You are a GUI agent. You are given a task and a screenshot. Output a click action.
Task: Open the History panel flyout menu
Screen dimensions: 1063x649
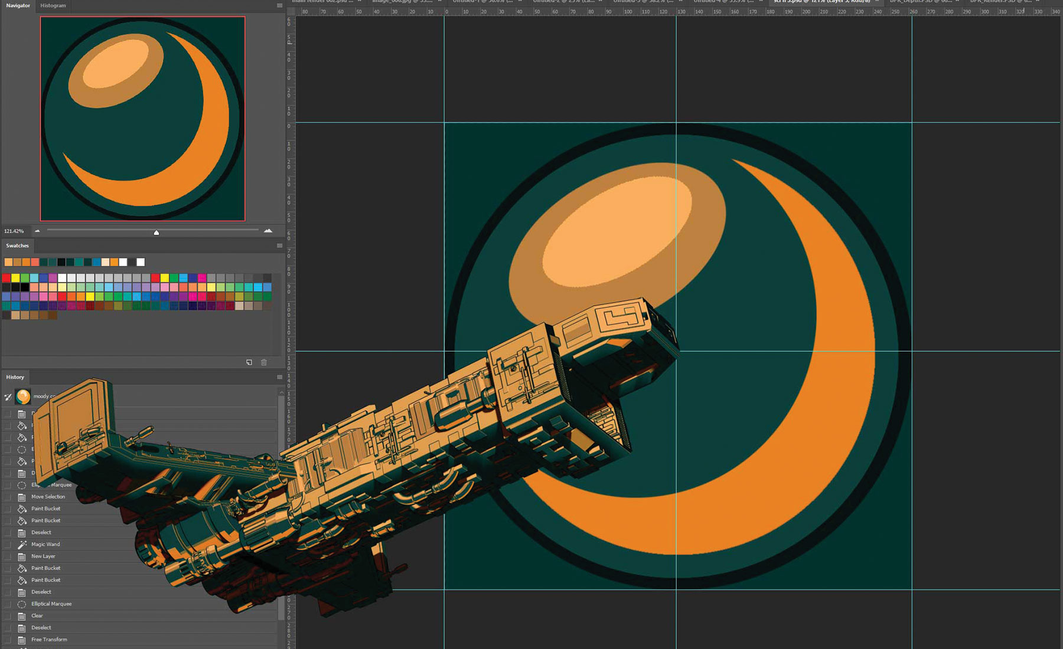(x=279, y=377)
